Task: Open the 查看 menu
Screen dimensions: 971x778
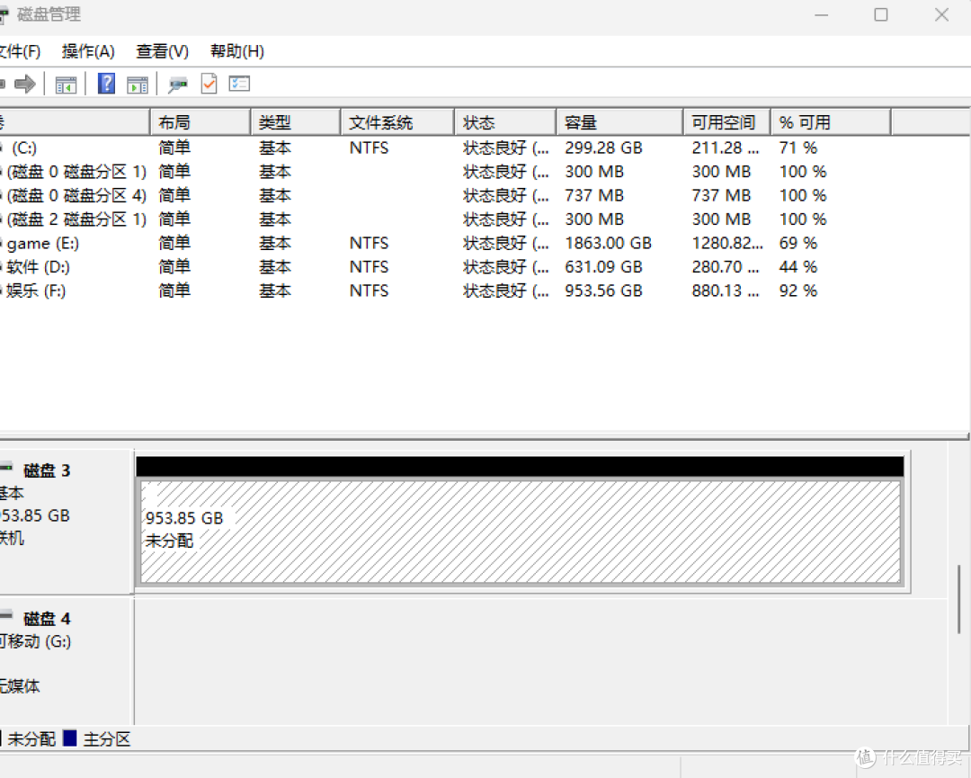Action: point(161,51)
